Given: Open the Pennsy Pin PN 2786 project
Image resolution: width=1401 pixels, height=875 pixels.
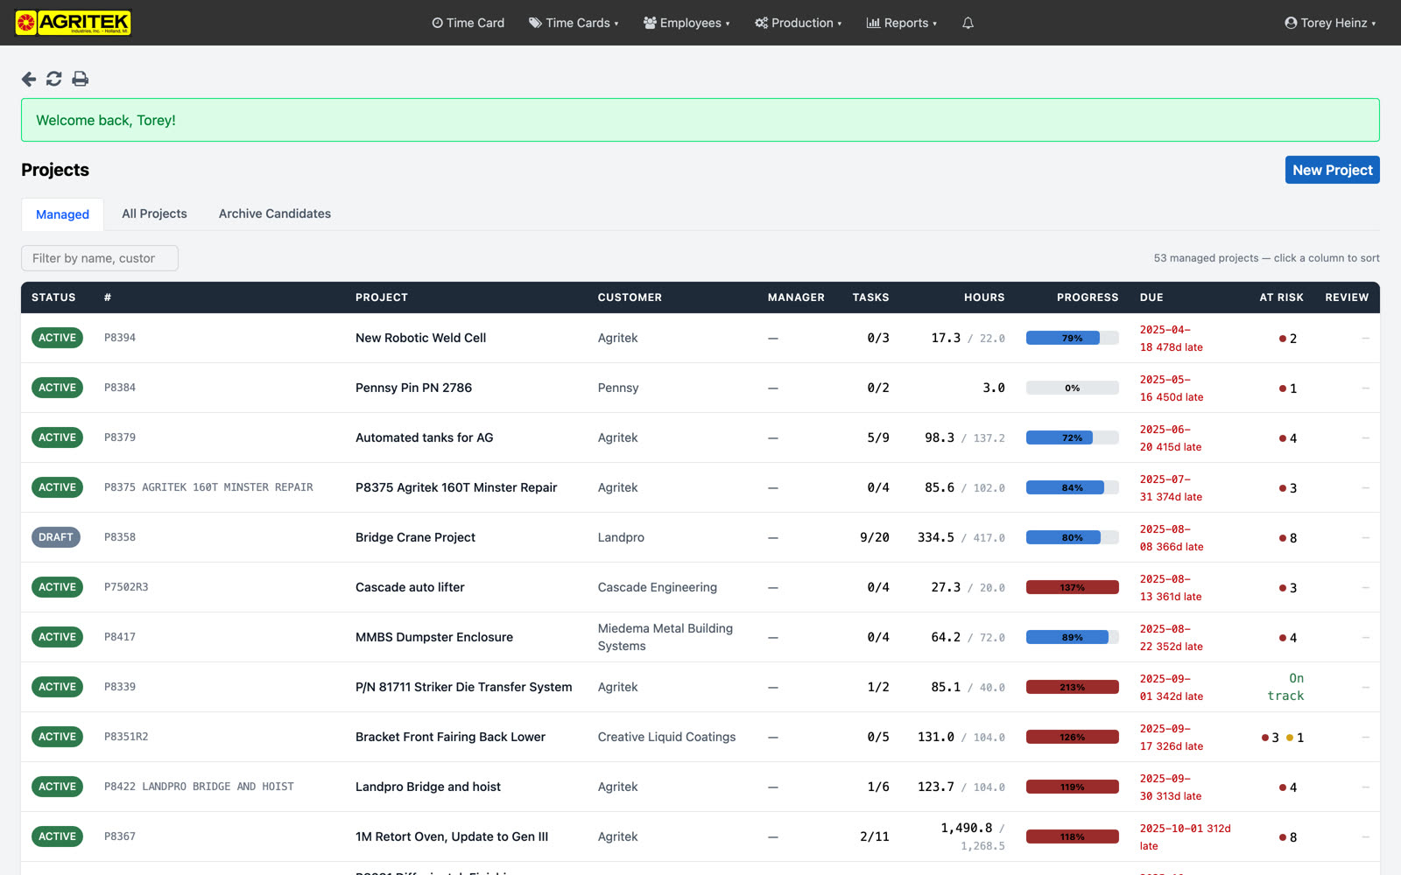Looking at the screenshot, I should pyautogui.click(x=413, y=388).
